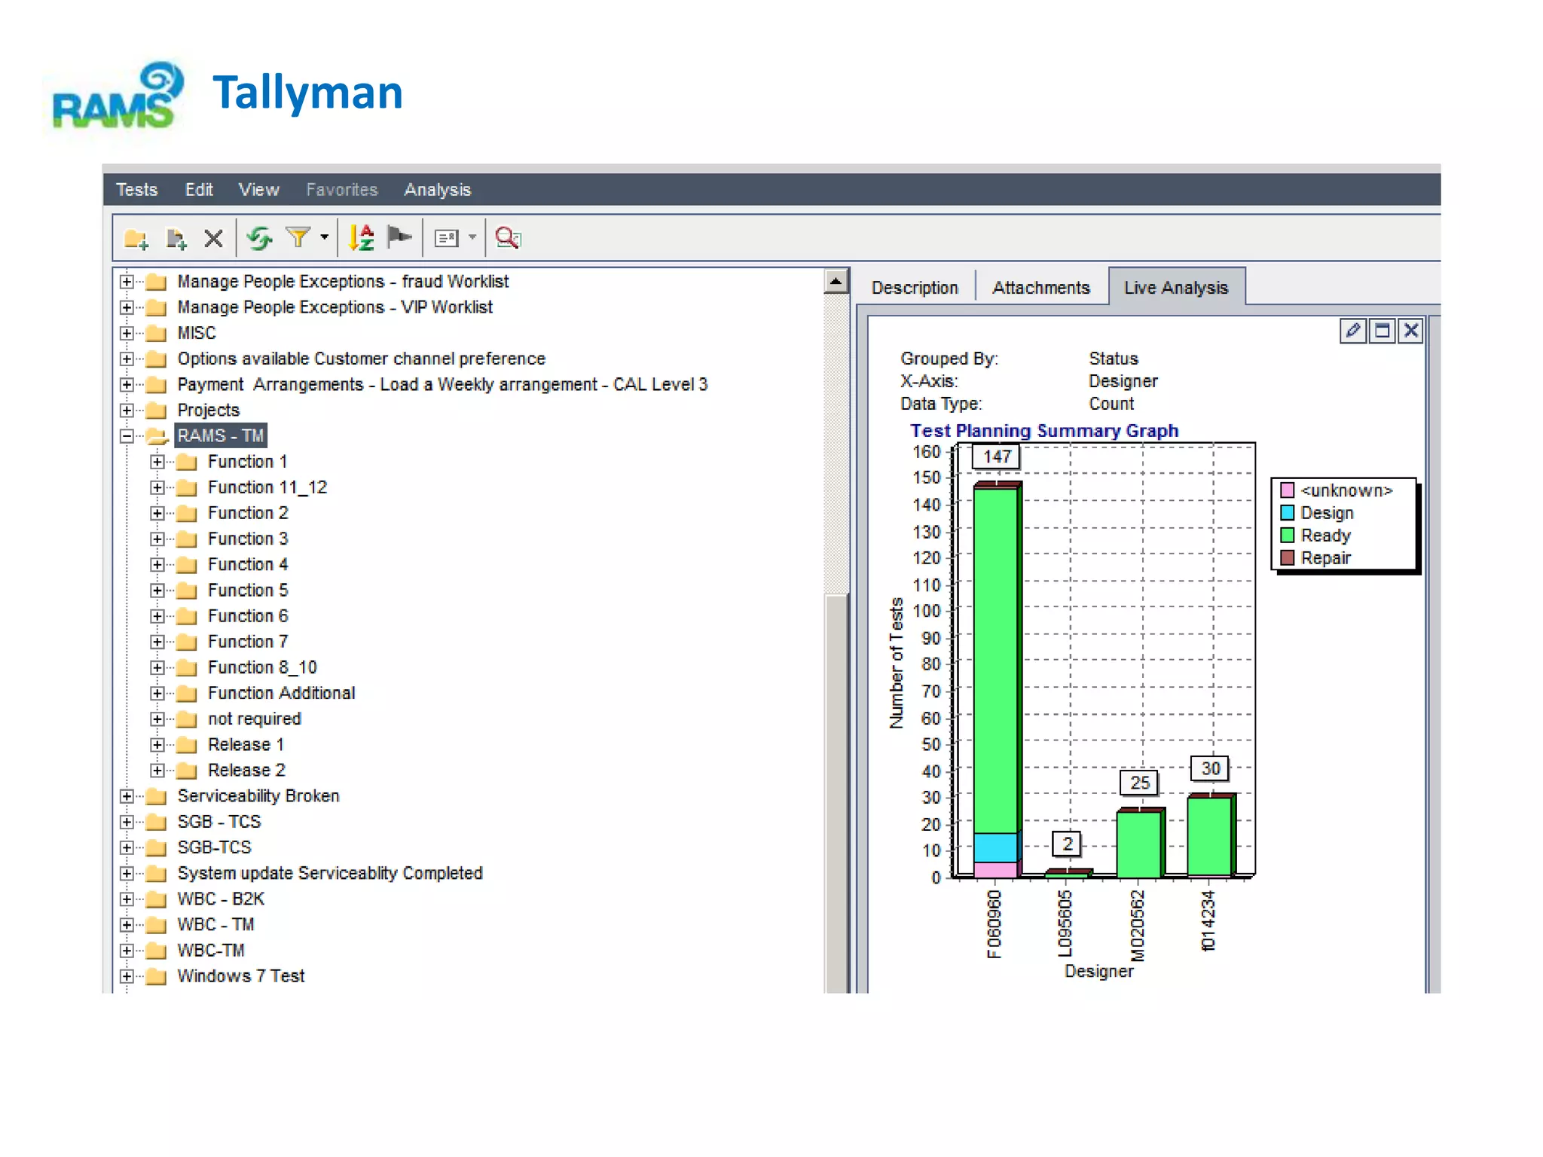
Task: Click the yellow funnel filter icon
Action: pyautogui.click(x=298, y=238)
